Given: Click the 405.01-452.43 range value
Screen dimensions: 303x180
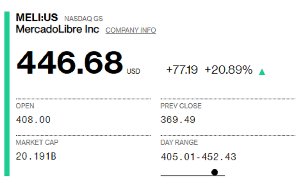Looking at the screenshot, I should click(x=199, y=157).
